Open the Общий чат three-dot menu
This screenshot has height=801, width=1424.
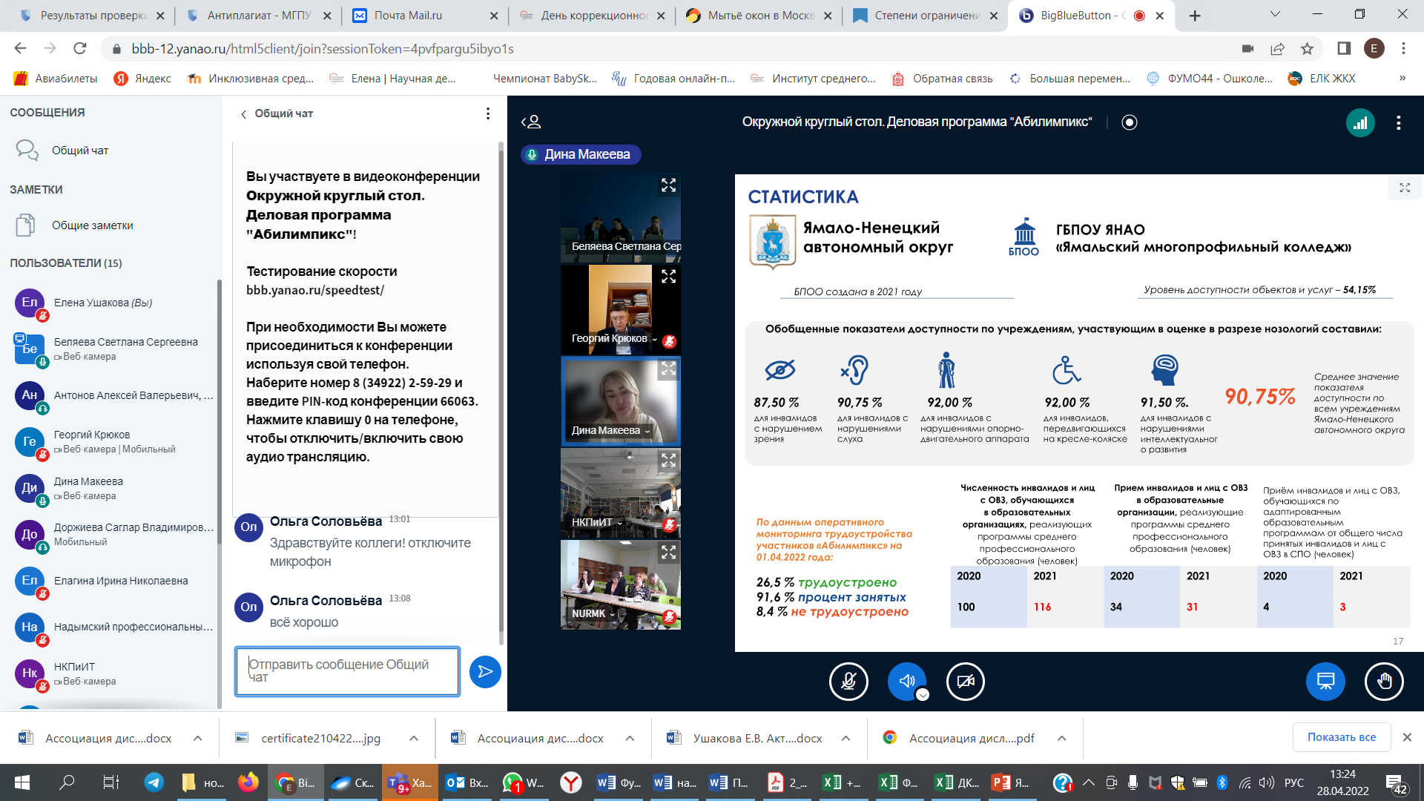487,113
